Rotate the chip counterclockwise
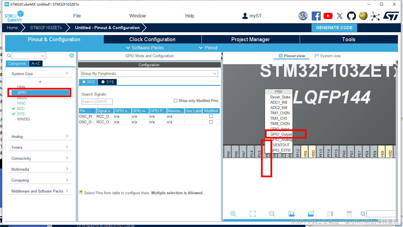403x227 pixels. tap(311, 214)
